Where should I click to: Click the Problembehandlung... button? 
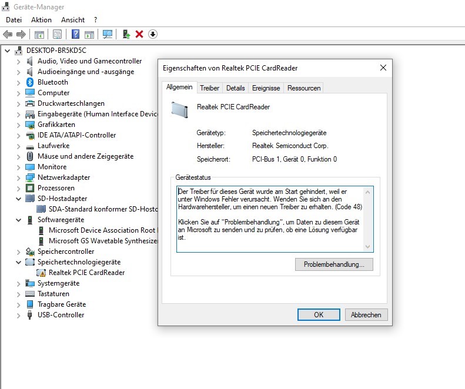click(334, 264)
